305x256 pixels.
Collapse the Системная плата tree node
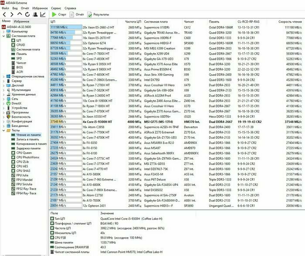tap(4, 36)
